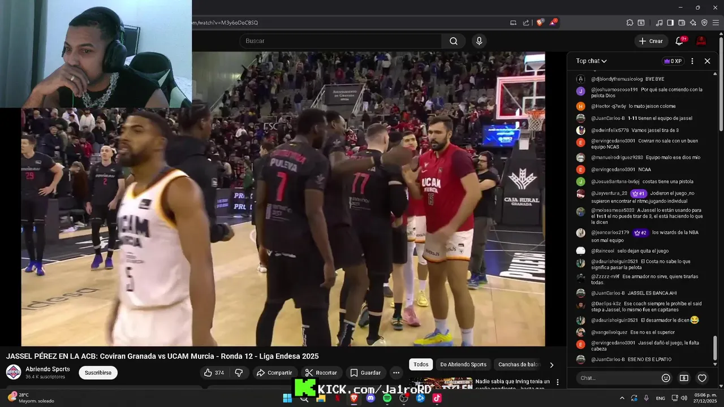This screenshot has height=407, width=724.
Task: Open the Super Chat dollar icon
Action: [684, 378]
